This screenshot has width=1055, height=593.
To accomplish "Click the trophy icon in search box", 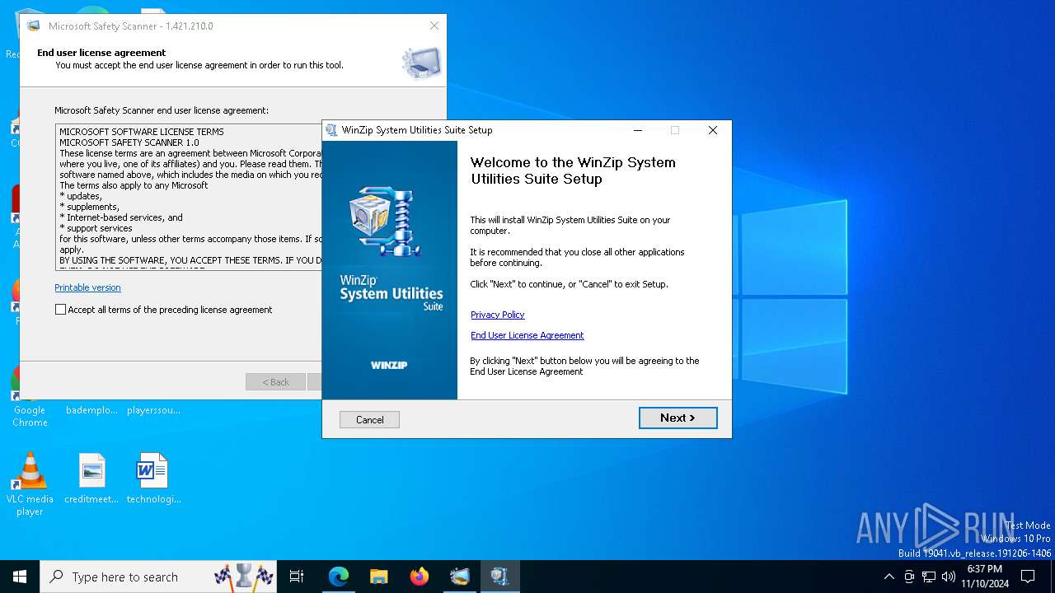I will pos(244,577).
